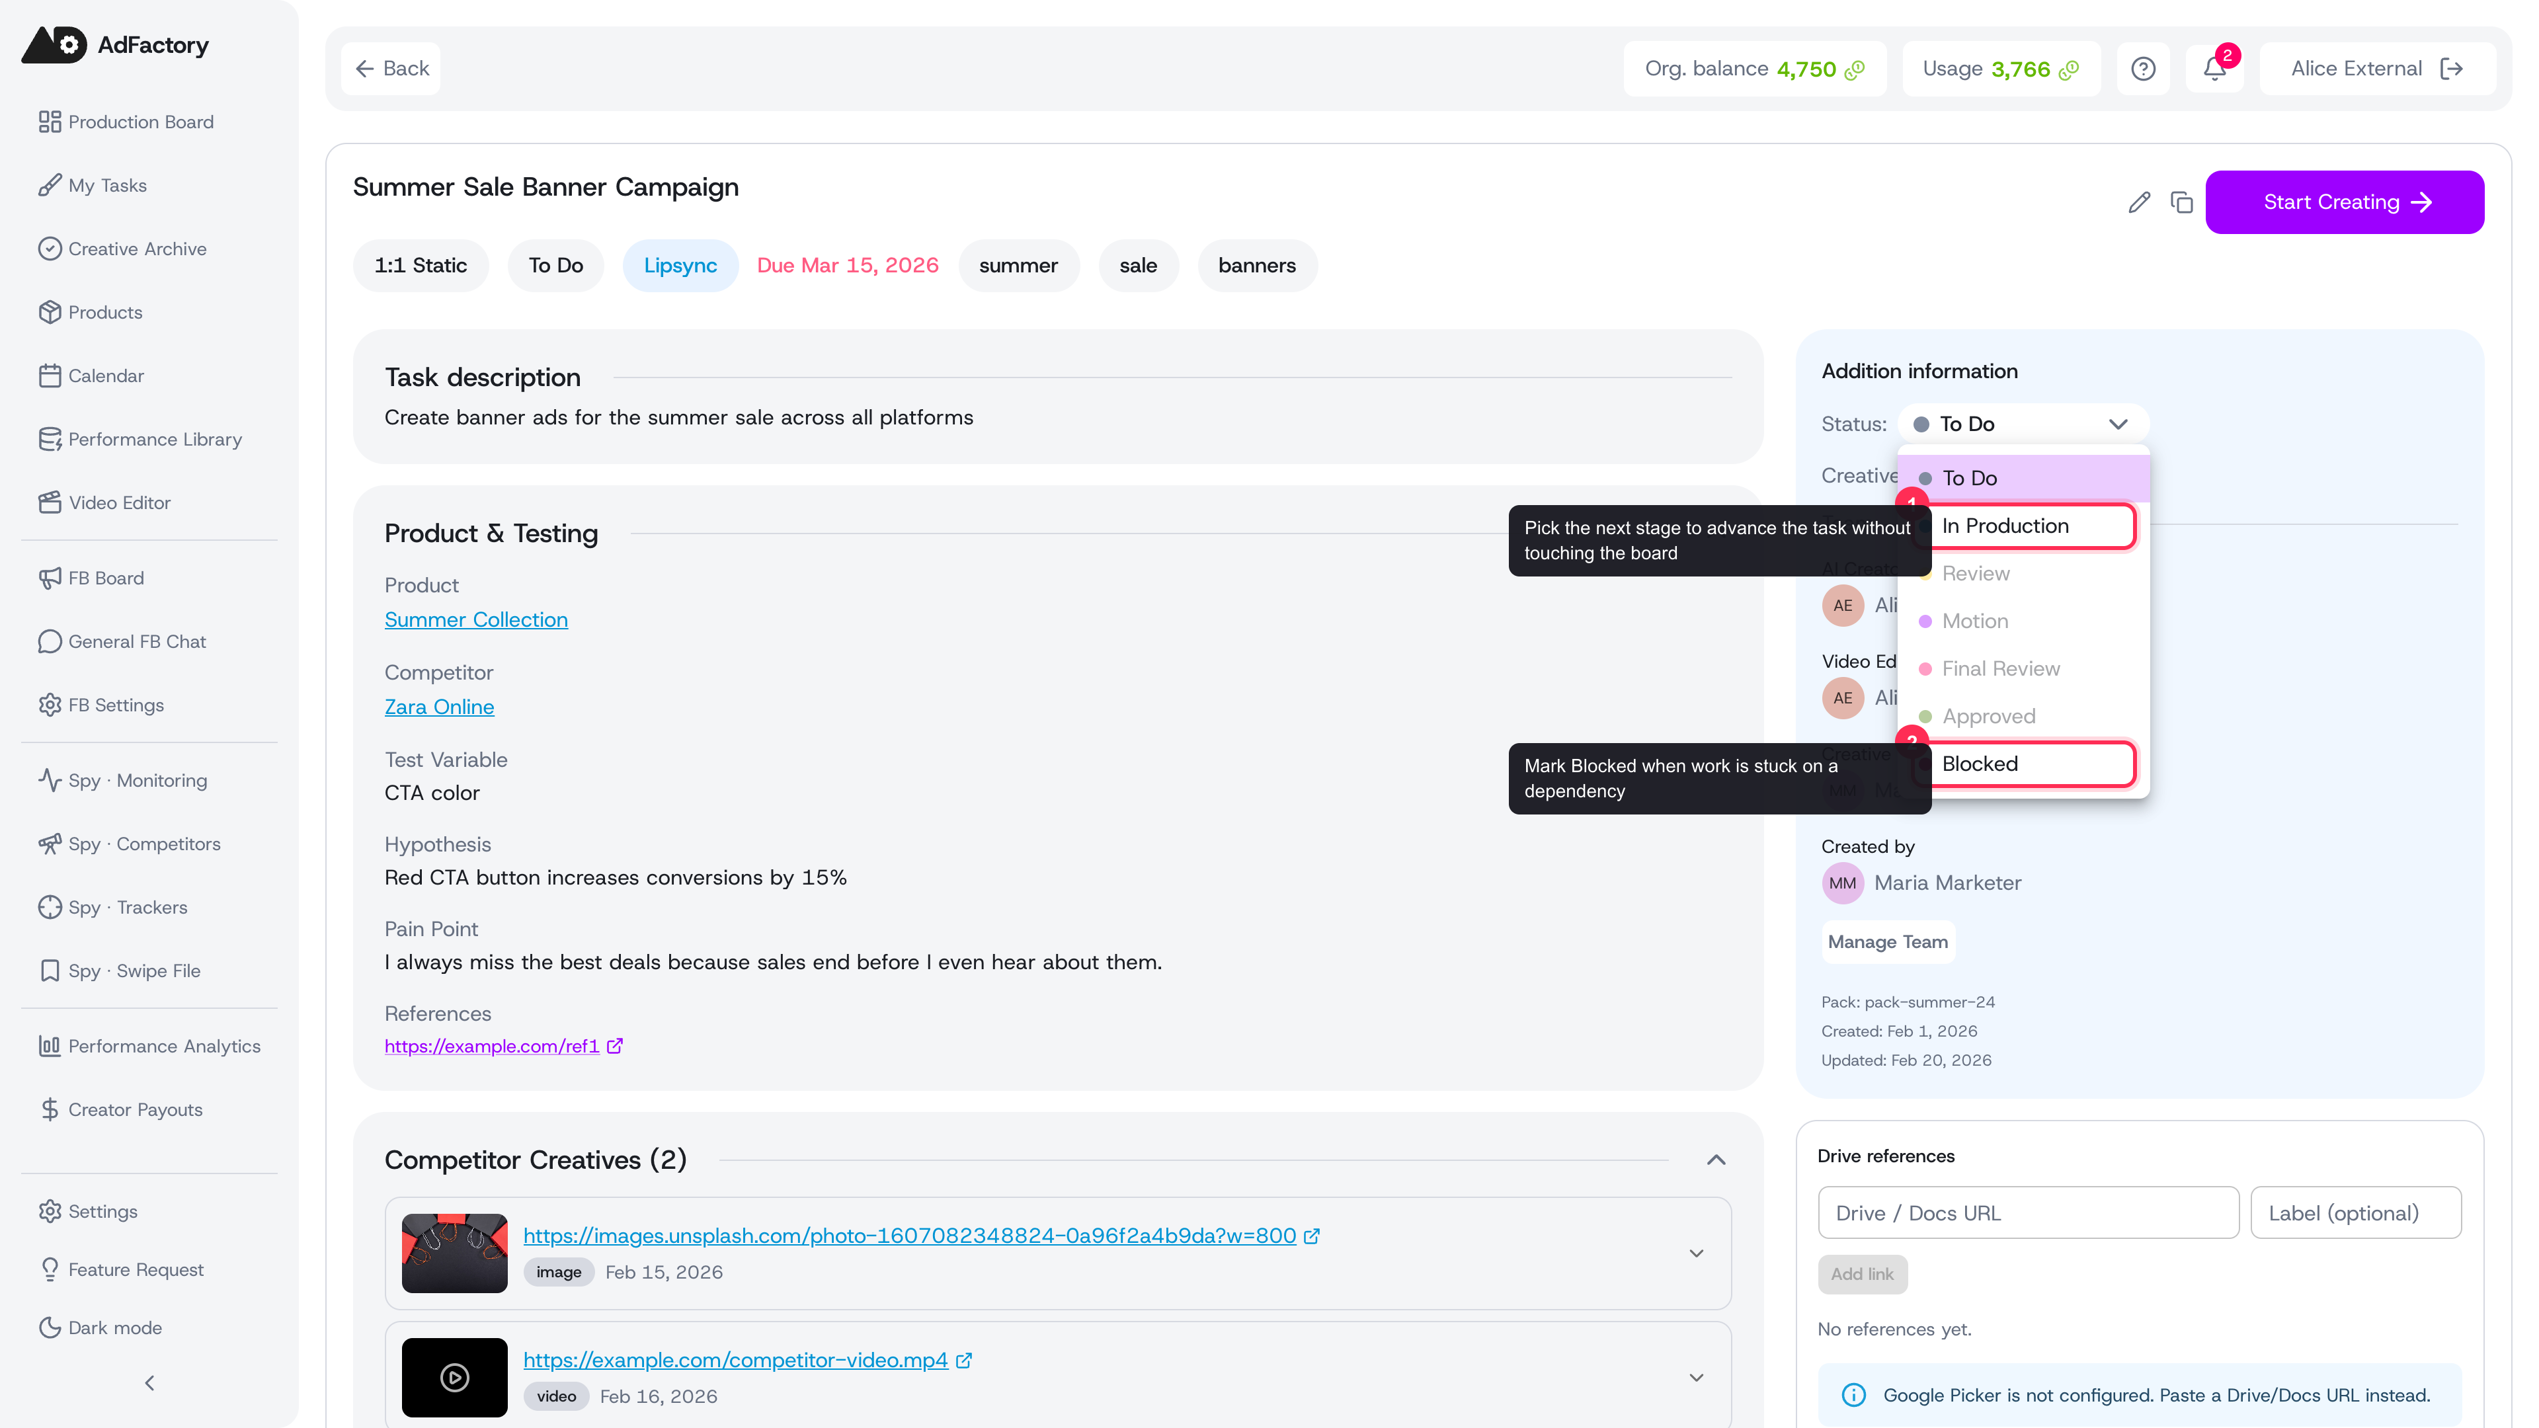
Task: Click Maria Marketer's MM avatar
Action: (1842, 883)
